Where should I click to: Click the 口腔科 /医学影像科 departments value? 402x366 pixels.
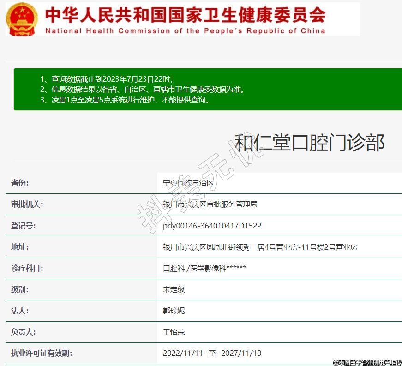pos(204,268)
